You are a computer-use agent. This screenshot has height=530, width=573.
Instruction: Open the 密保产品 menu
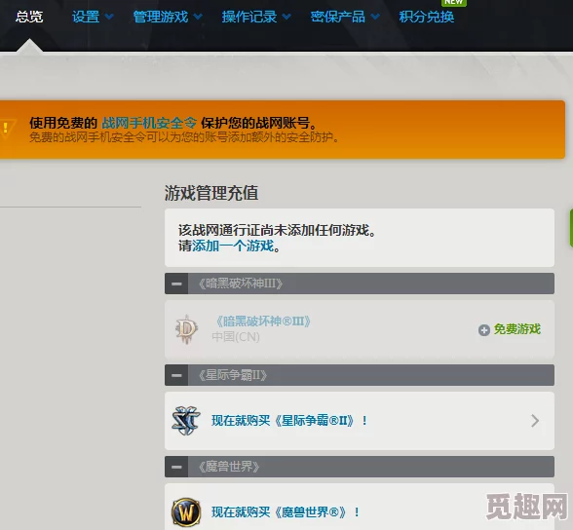tap(337, 17)
